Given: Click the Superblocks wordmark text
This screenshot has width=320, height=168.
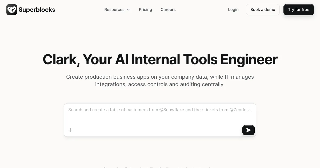Looking at the screenshot, I should (x=37, y=10).
